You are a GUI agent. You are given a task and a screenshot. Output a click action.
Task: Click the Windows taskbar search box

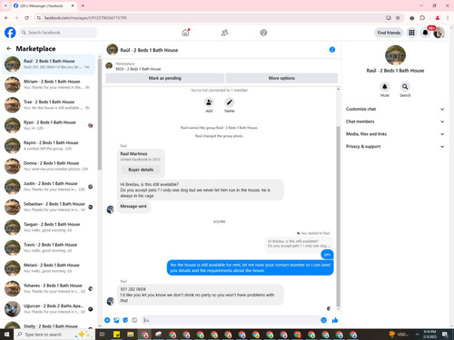[x=54, y=335]
